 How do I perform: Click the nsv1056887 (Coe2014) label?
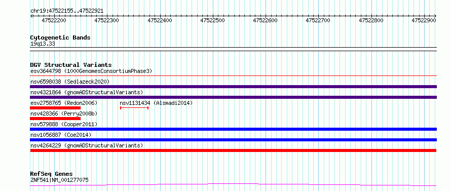point(61,135)
